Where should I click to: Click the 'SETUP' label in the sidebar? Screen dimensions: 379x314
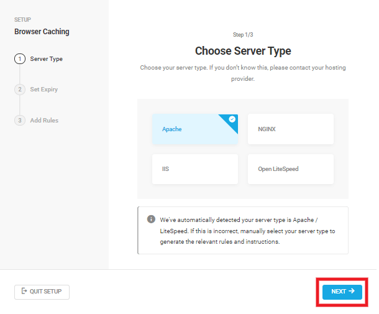pyautogui.click(x=22, y=20)
